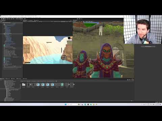Screen dimensions: 162x121
Task: Adjust the Project browser icon size slider
Action: (x=131, y=101)
